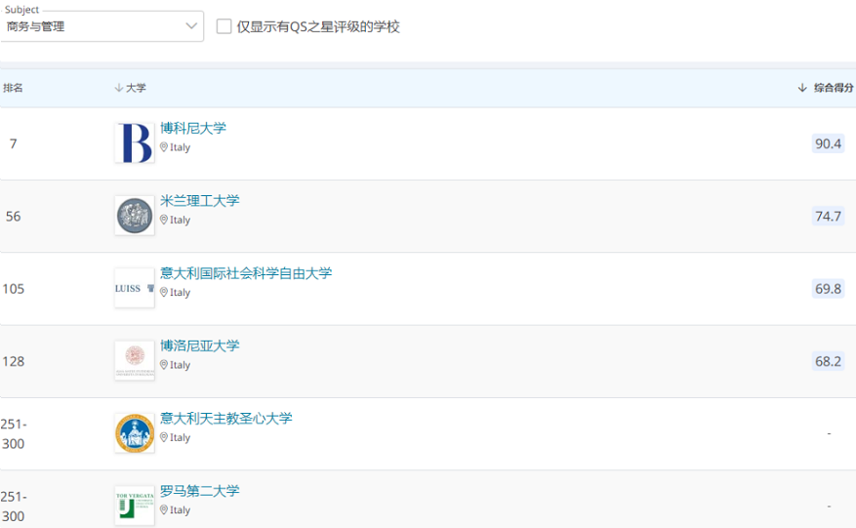Image resolution: width=856 pixels, height=528 pixels.
Task: Click the sort arrow beside 大学
Action: tap(118, 88)
